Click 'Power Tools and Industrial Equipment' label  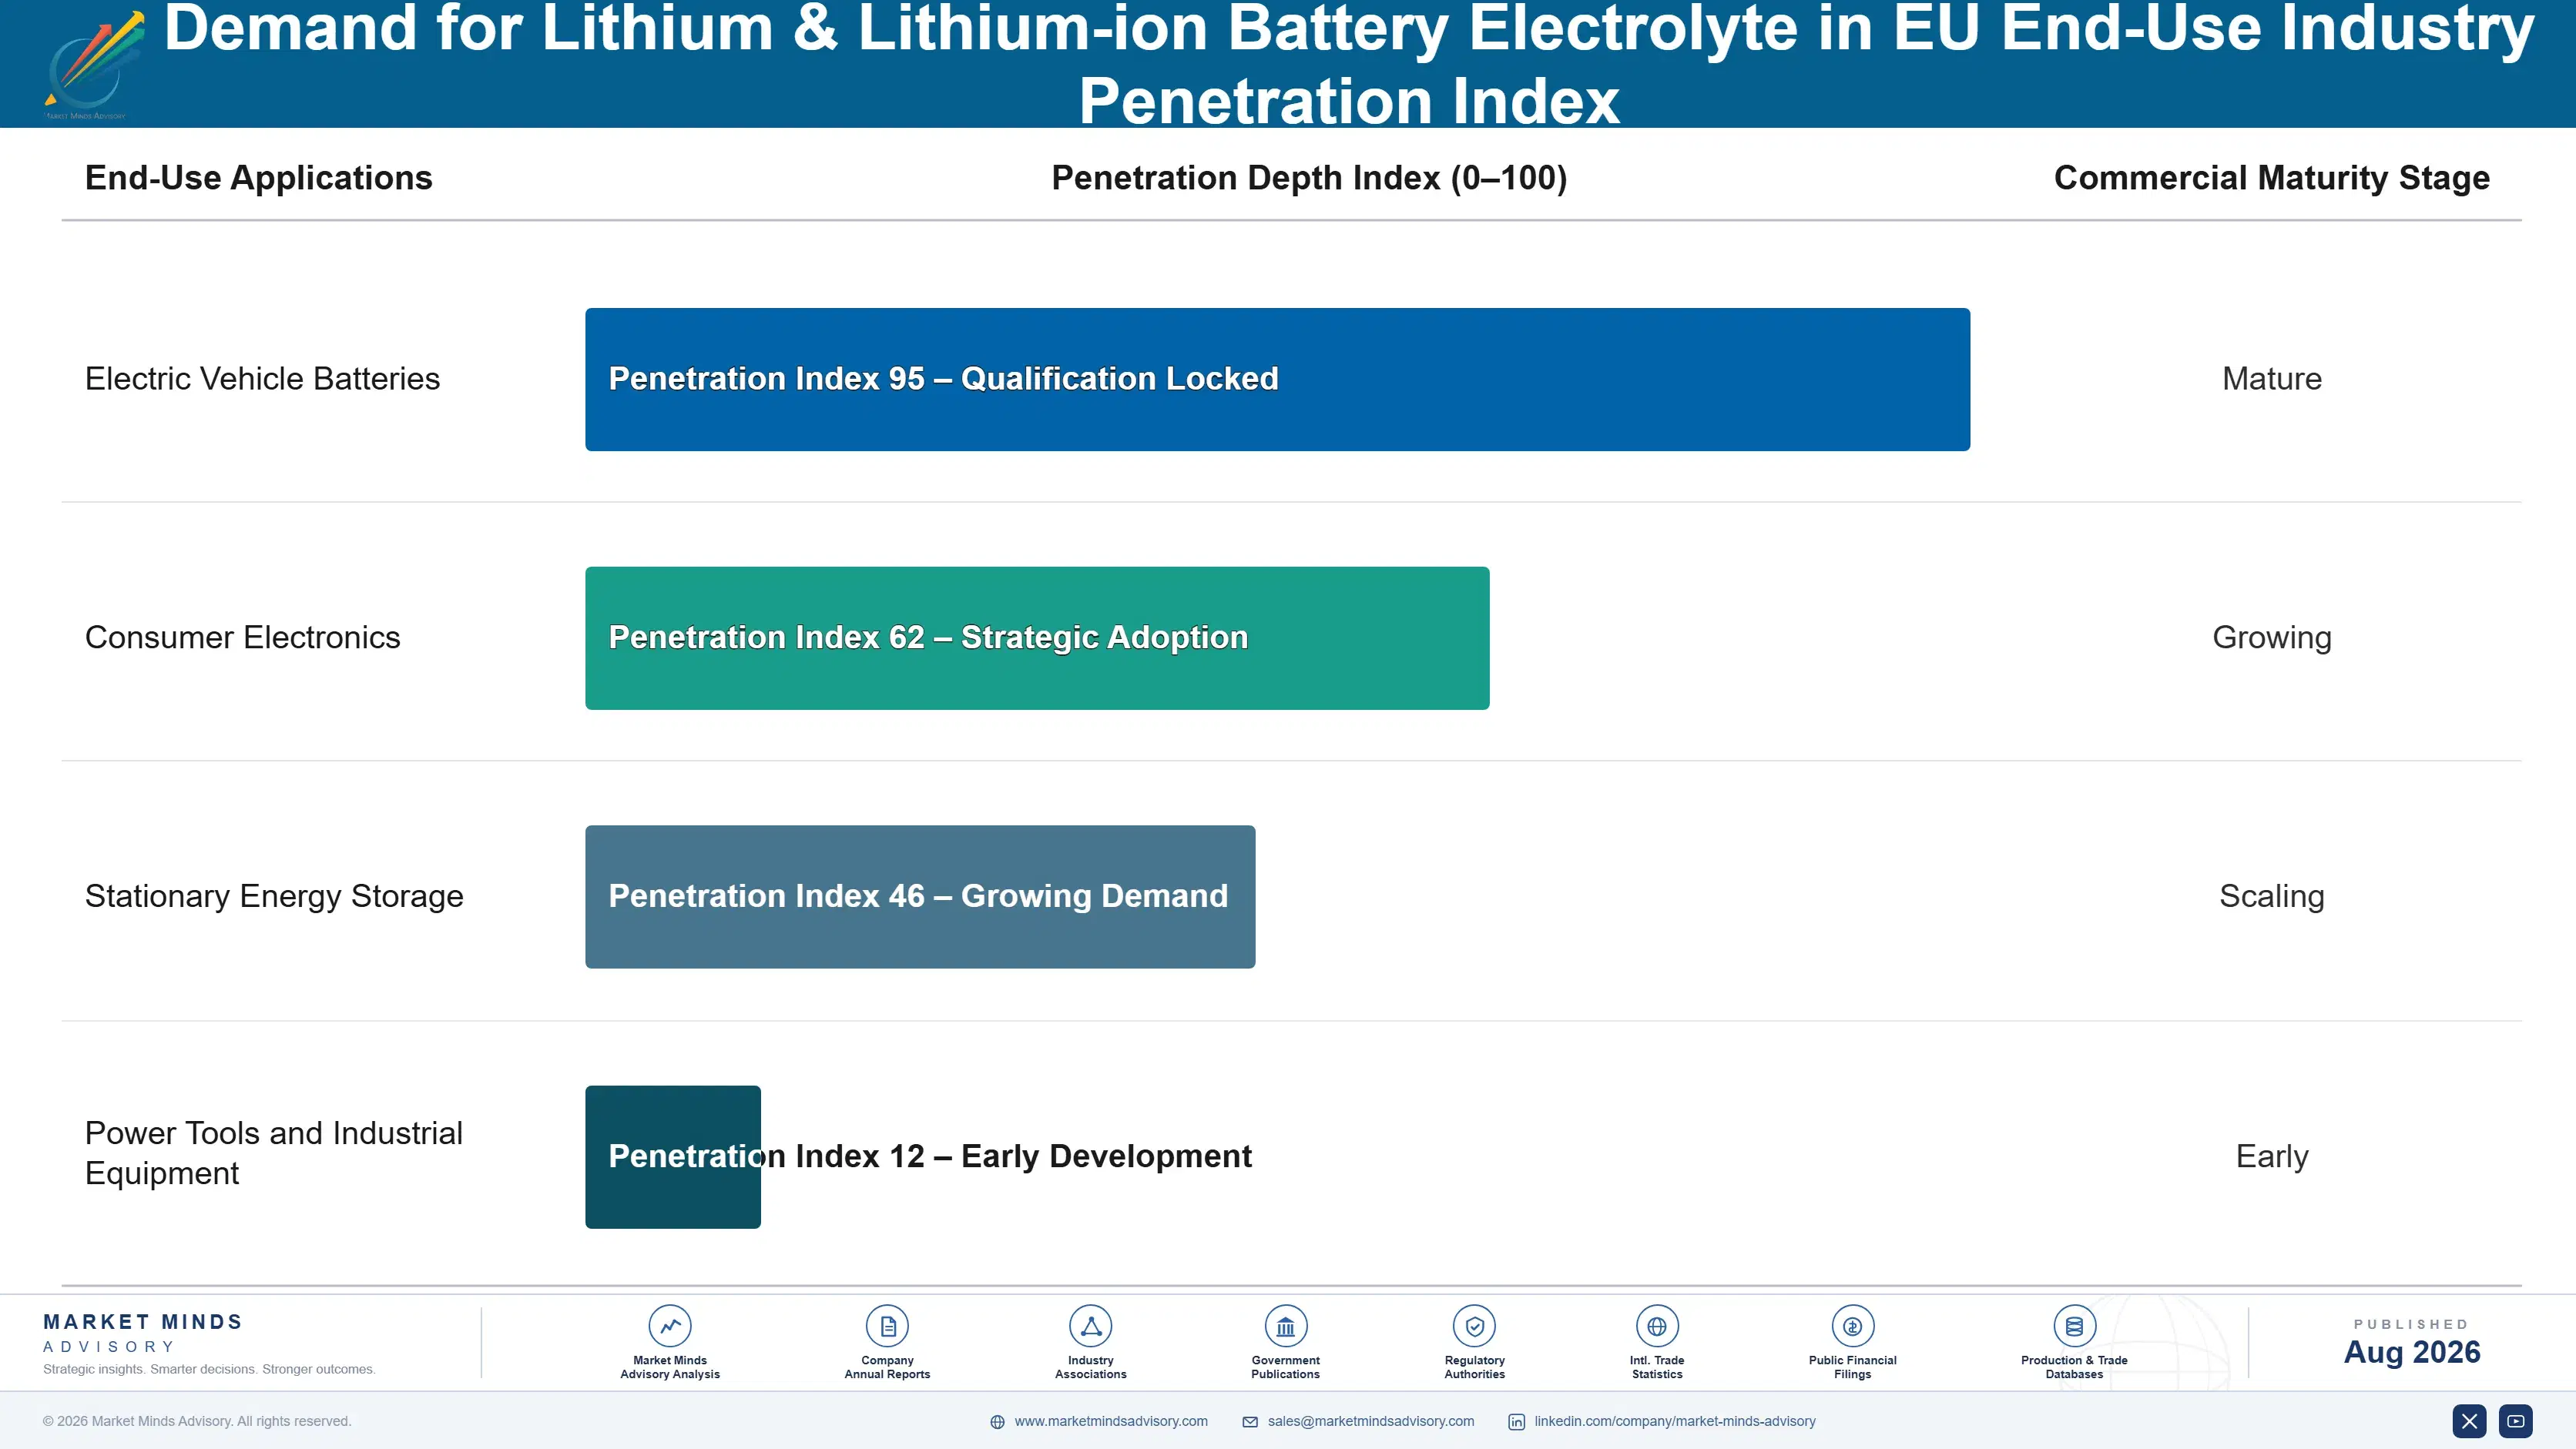tap(273, 1153)
